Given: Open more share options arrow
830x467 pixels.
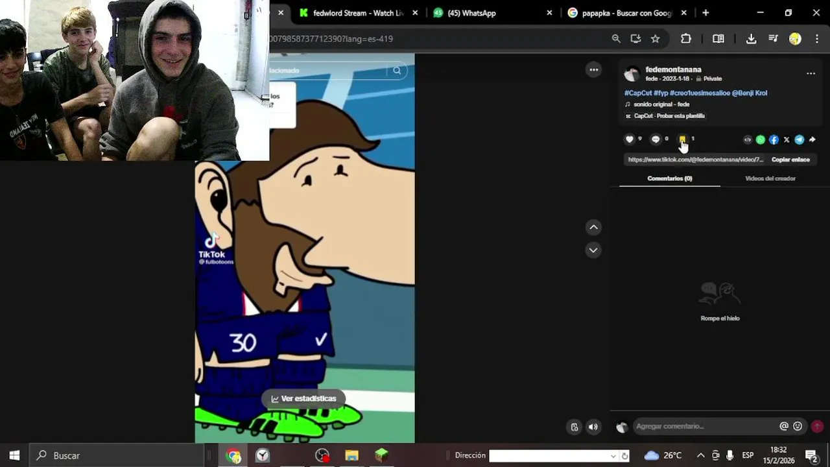Looking at the screenshot, I should coord(812,139).
